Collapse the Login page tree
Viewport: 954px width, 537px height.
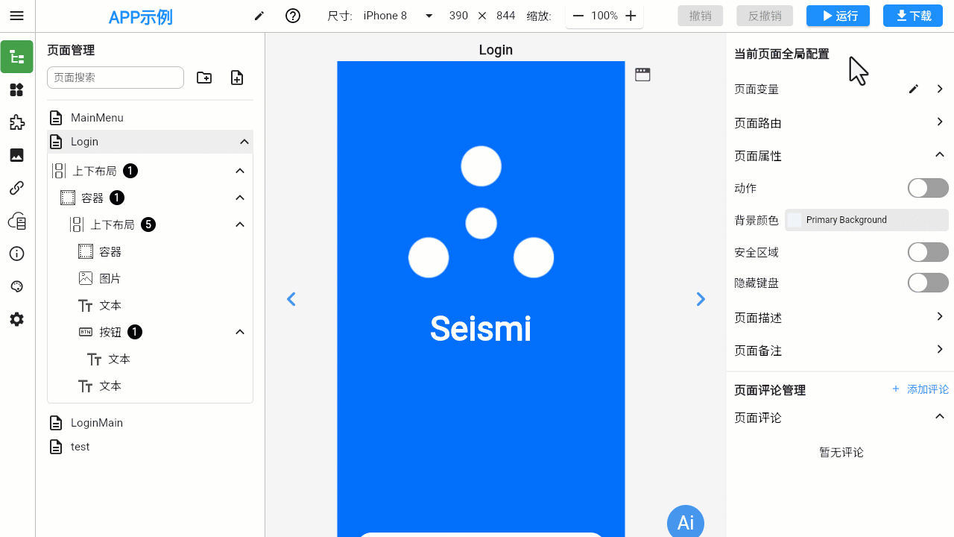click(x=244, y=142)
